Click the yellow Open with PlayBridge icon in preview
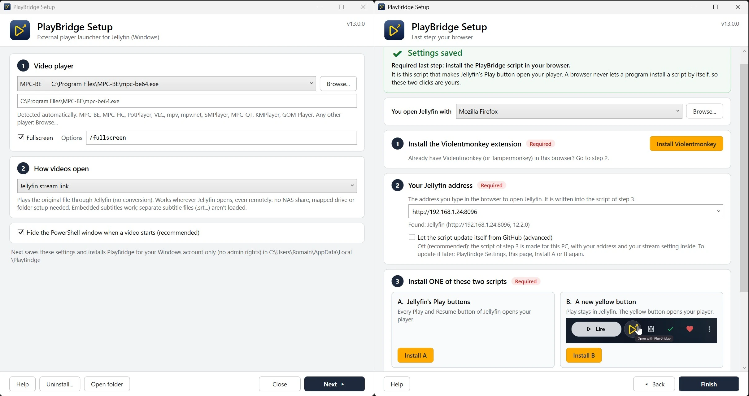The width and height of the screenshot is (749, 396). point(633,329)
